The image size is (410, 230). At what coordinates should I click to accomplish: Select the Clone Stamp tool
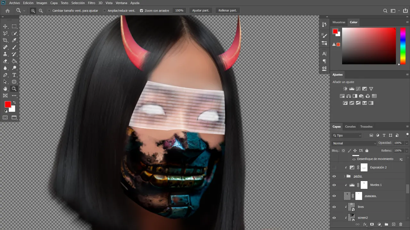(5, 54)
